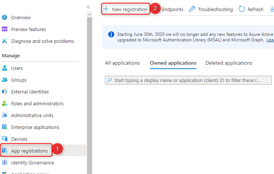Click the Enterprise applications grid icon
This screenshot has width=274, height=174.
[x=5, y=127]
